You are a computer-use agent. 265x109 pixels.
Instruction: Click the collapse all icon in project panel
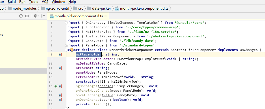[x=27, y=16]
